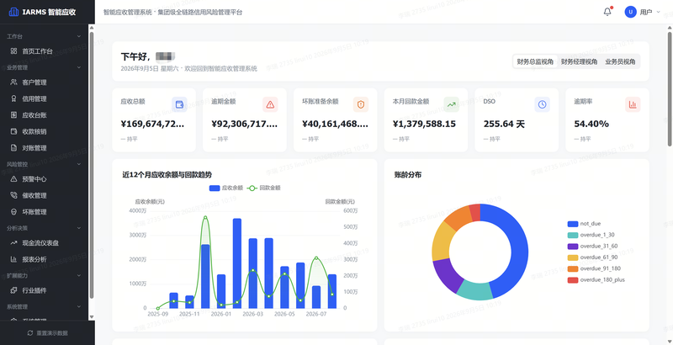Click 重置演示数据 button
The width and height of the screenshot is (673, 345).
47,333
